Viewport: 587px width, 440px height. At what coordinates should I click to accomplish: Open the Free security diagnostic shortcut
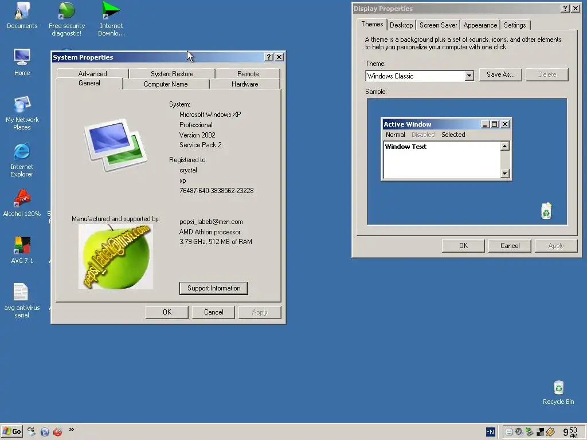pyautogui.click(x=66, y=19)
